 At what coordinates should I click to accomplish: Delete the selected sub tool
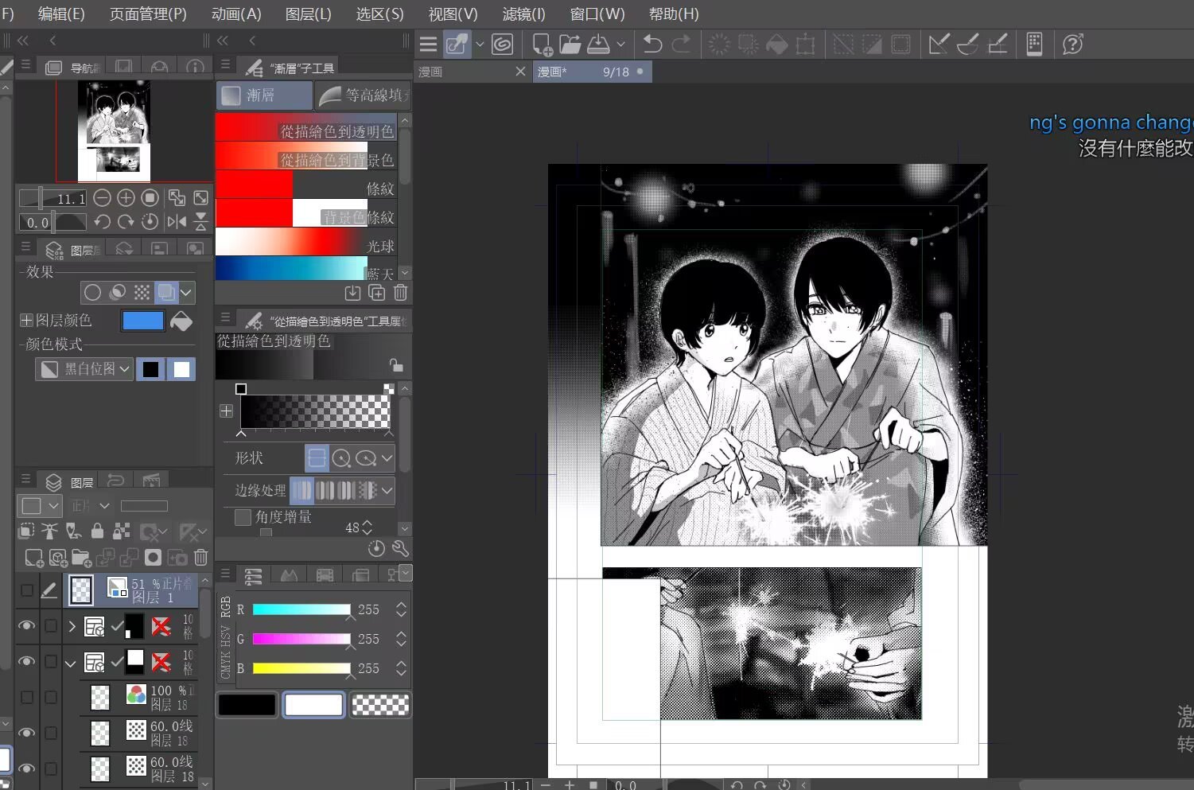[400, 293]
